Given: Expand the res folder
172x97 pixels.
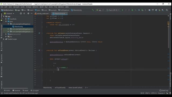Looking at the screenshot, I should pyautogui.click(x=6, y=37).
